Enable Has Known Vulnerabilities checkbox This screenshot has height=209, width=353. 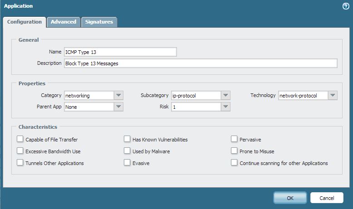click(127, 139)
